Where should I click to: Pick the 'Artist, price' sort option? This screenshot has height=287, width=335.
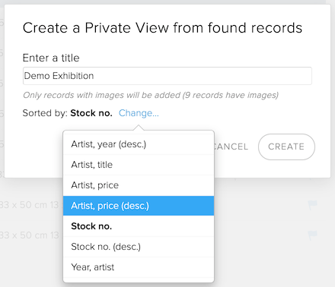139,185
